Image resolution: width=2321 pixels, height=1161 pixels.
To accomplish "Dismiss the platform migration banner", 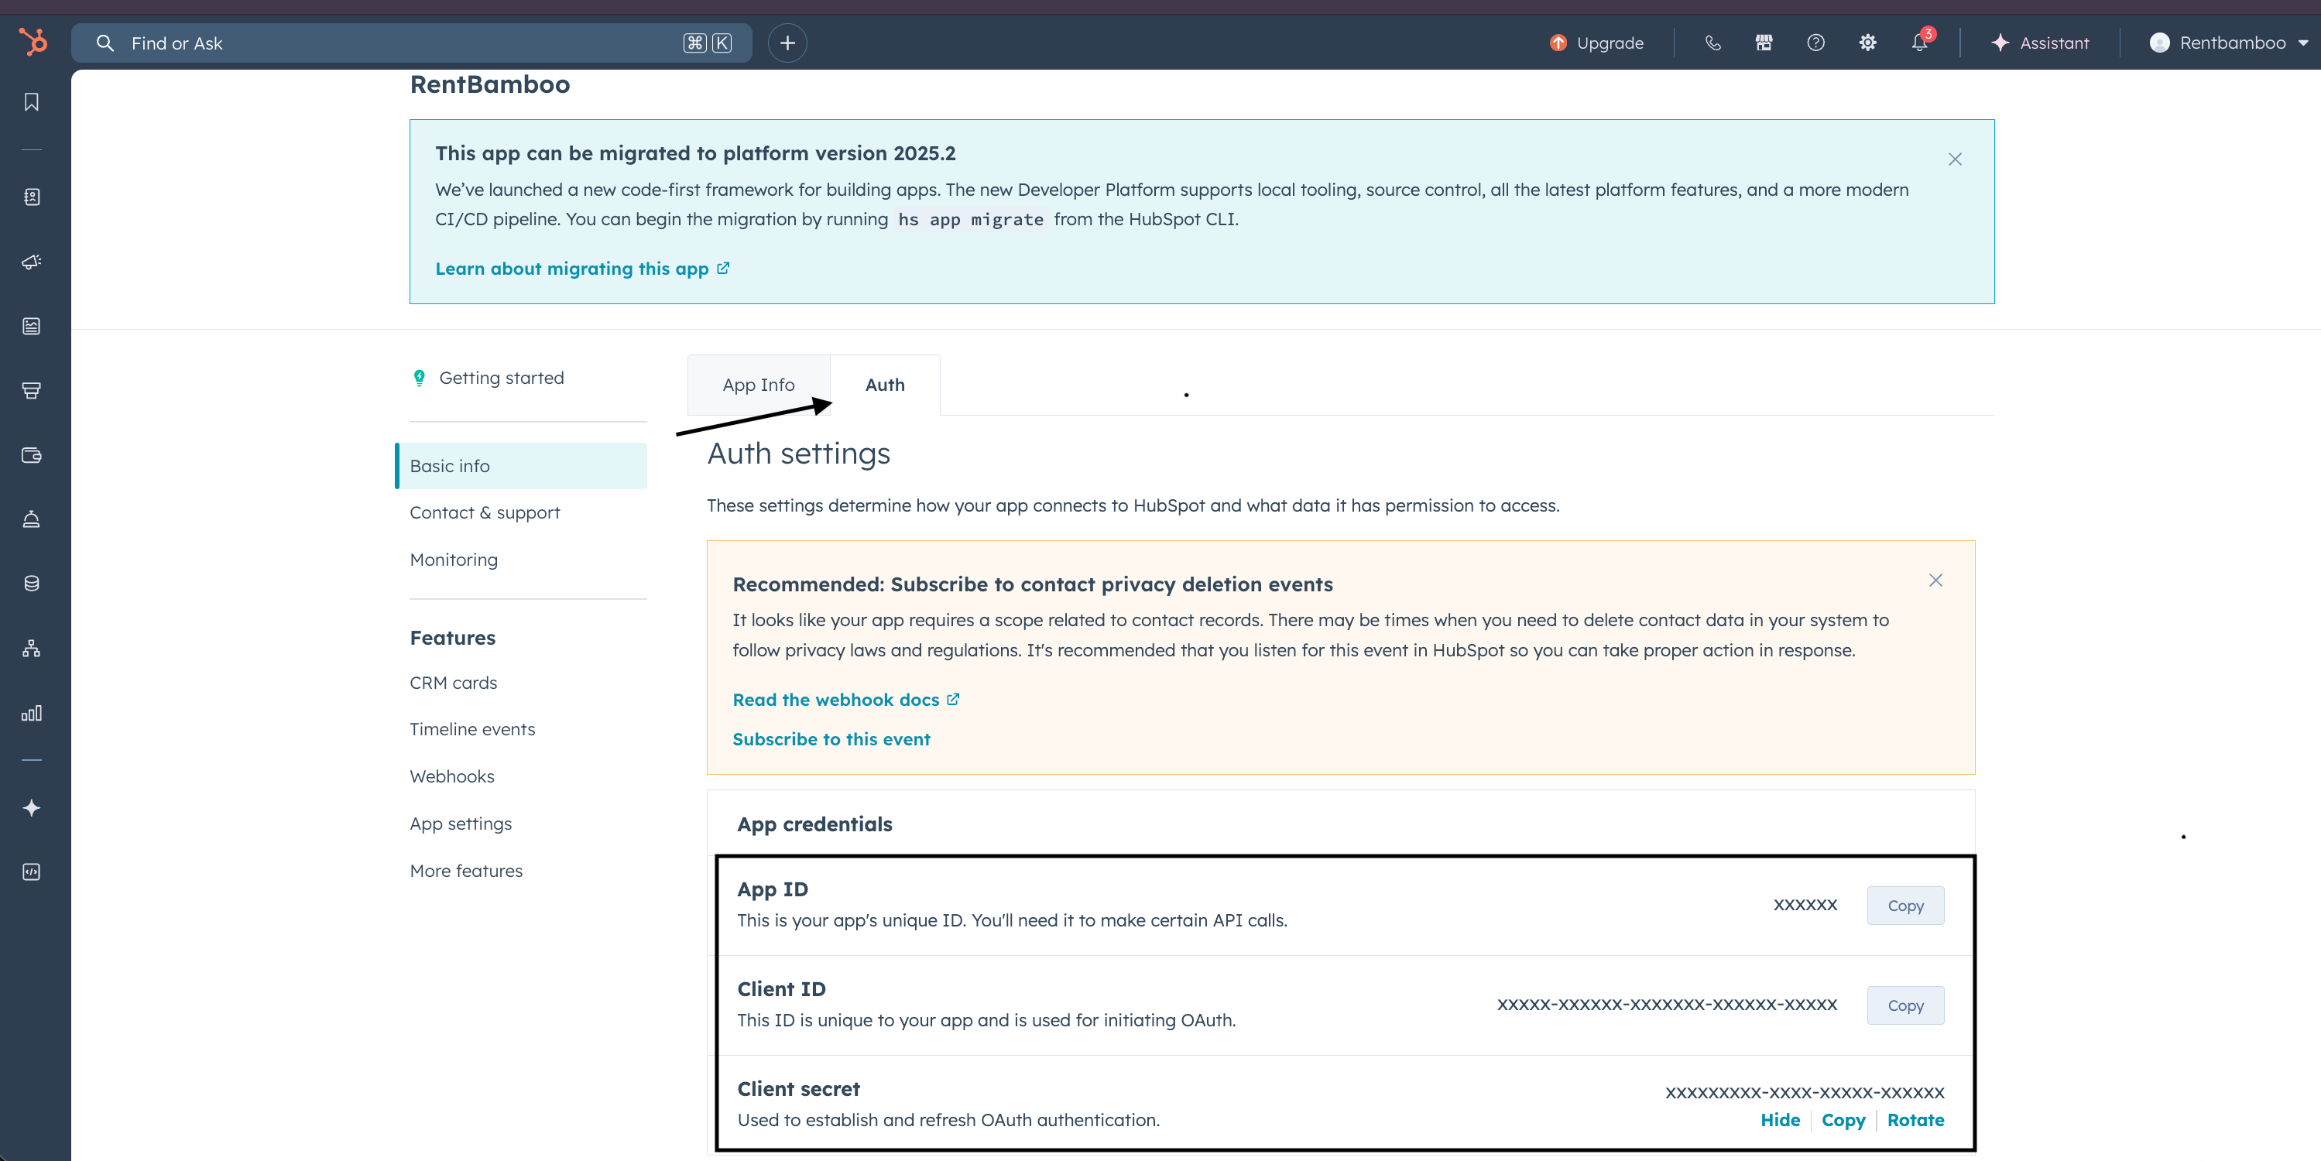I will pos(1955,159).
